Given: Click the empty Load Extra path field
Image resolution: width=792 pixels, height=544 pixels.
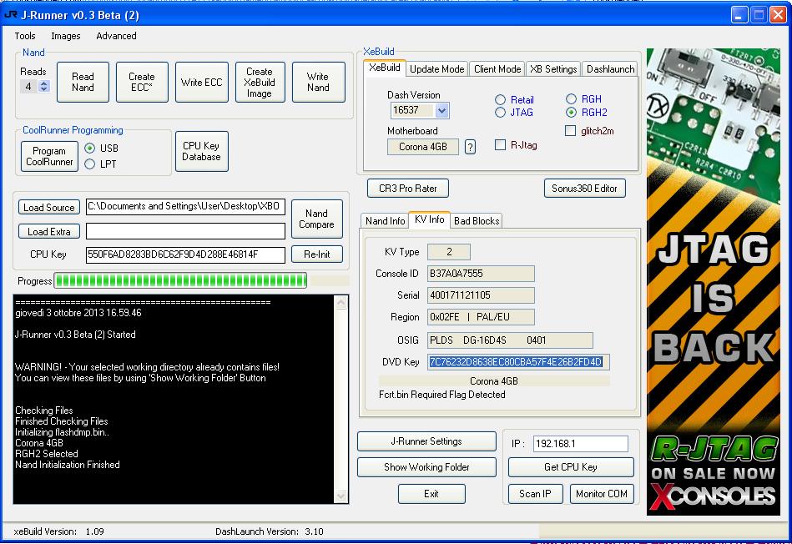Looking at the screenshot, I should (x=185, y=231).
